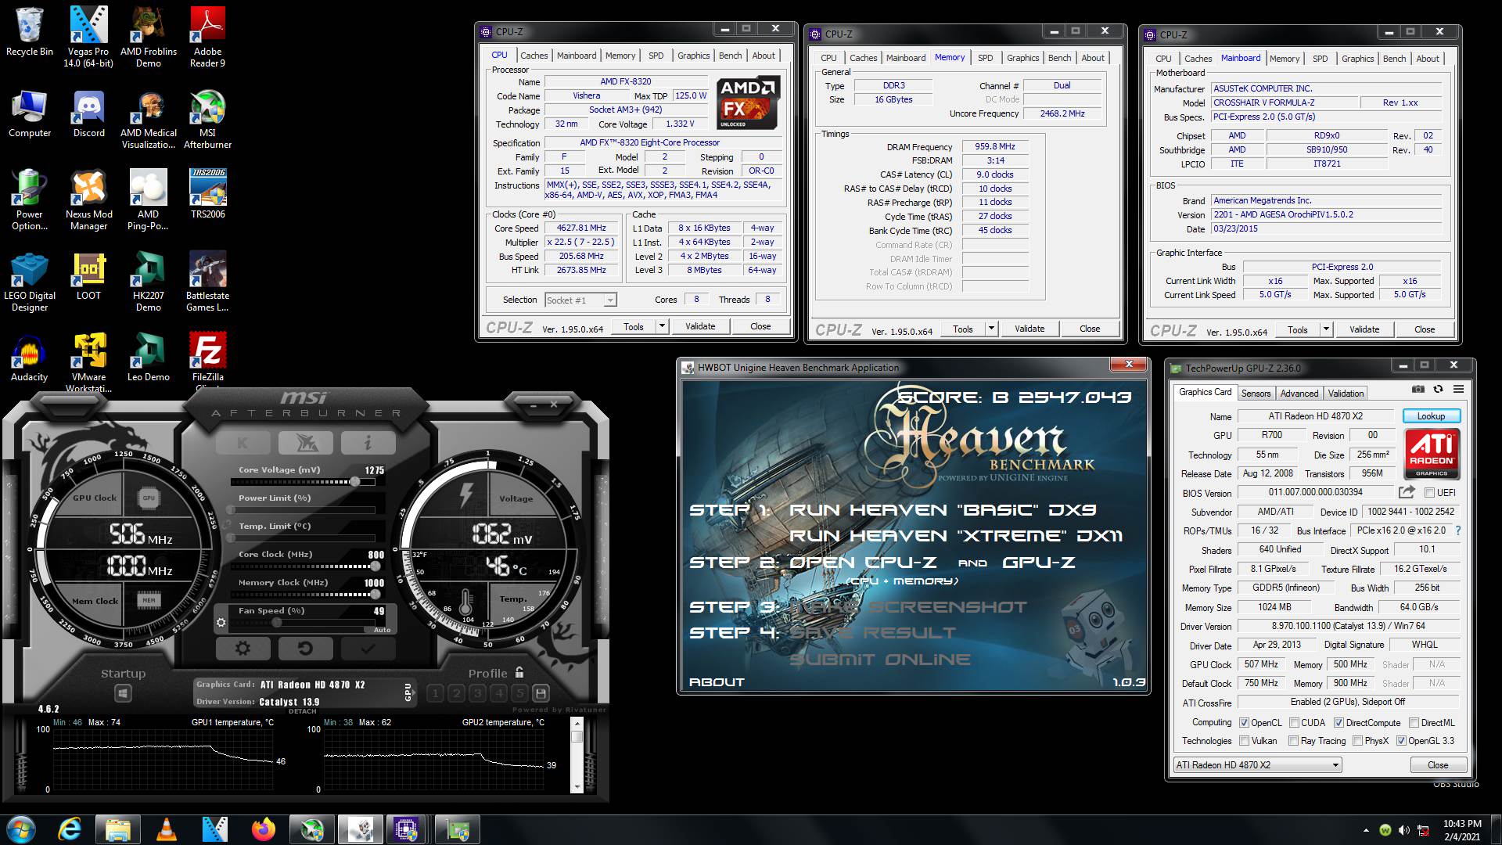Click Run Heaven Xtreme DX11 option
Viewport: 1502px width, 845px height.
(956, 536)
